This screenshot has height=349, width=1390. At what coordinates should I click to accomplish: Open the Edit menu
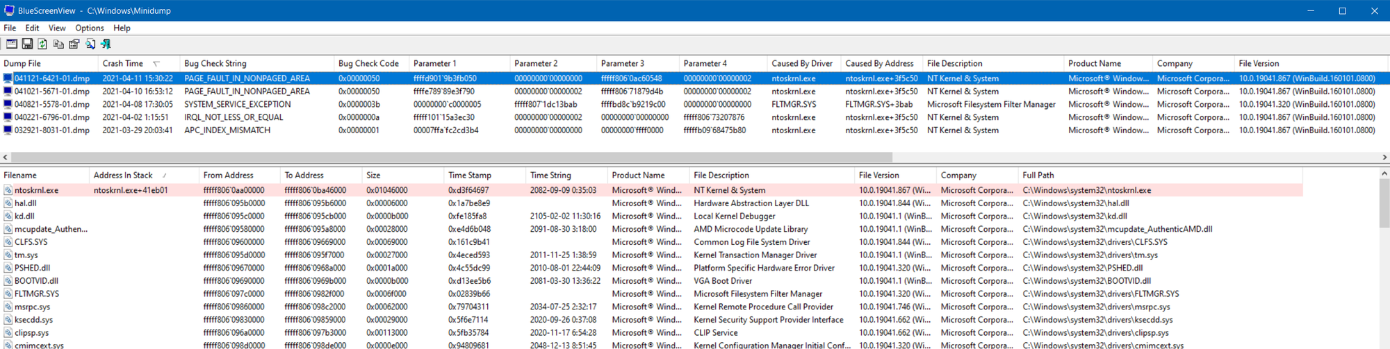tap(32, 28)
